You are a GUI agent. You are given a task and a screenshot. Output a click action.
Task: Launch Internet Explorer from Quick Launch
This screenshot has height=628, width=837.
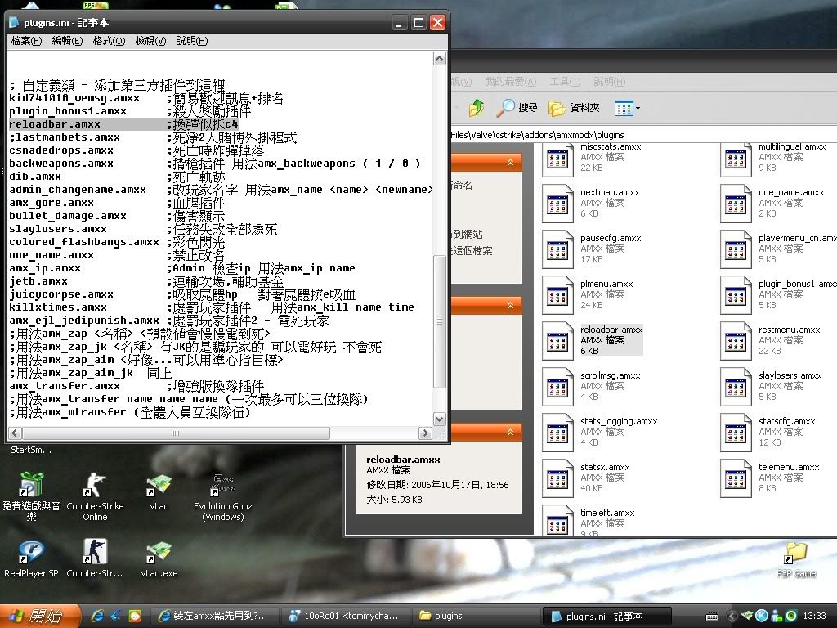(98, 616)
